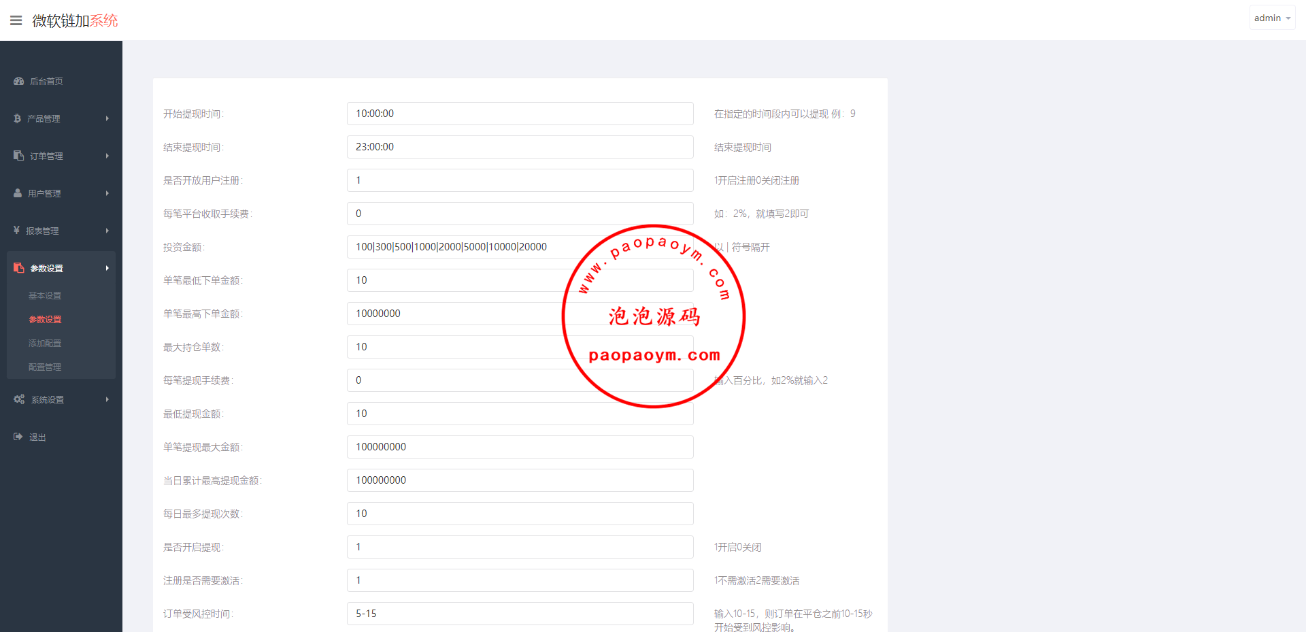Open 后台首页 in the sidebar

click(x=46, y=81)
